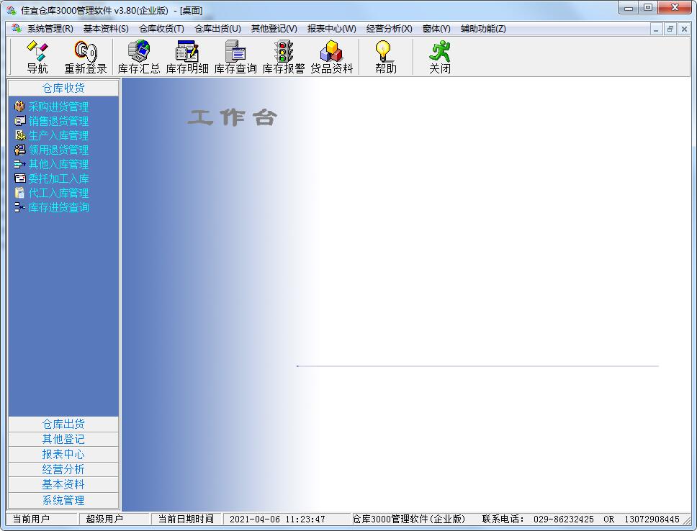
Task: Click the 当前用户 status bar label
Action: pos(31,519)
